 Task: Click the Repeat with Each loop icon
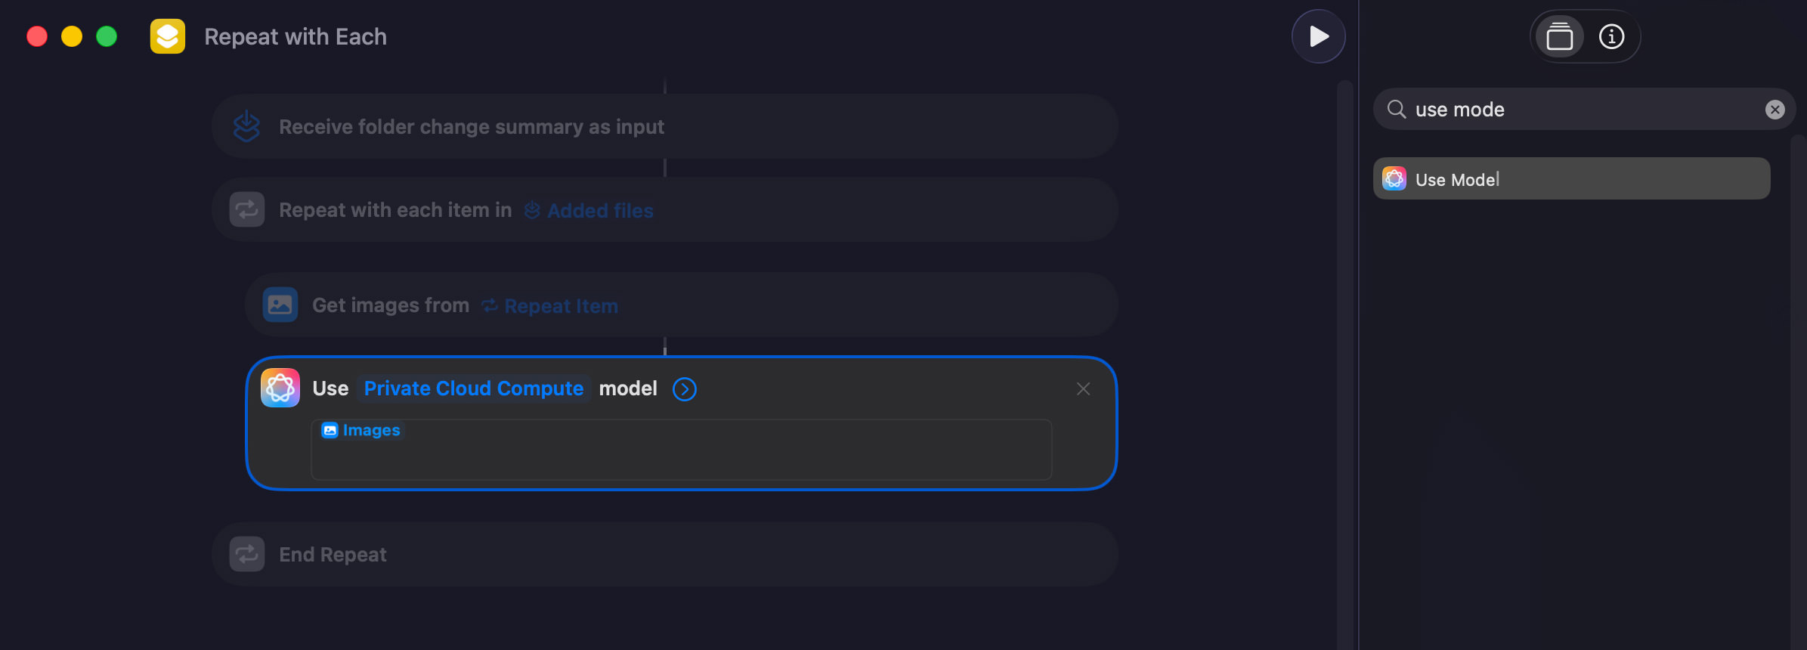[x=246, y=209]
